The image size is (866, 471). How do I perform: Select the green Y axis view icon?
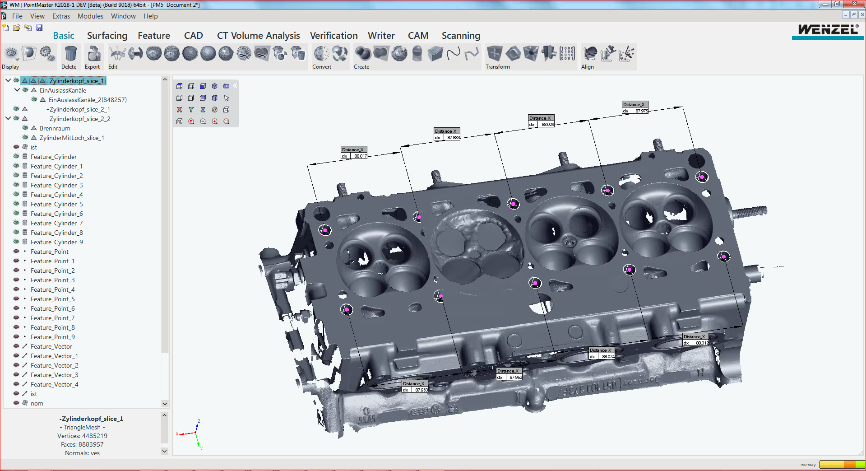point(191,110)
